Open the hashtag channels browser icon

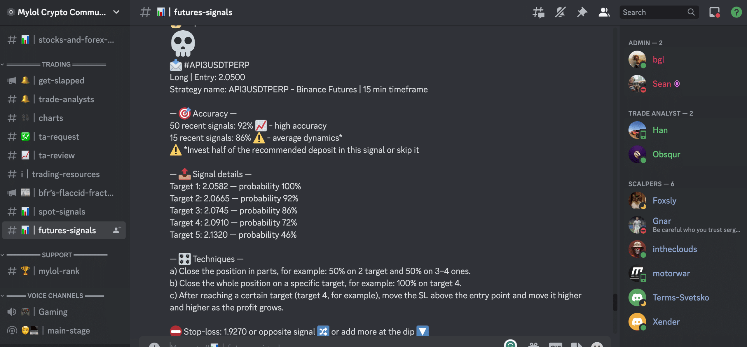(538, 12)
